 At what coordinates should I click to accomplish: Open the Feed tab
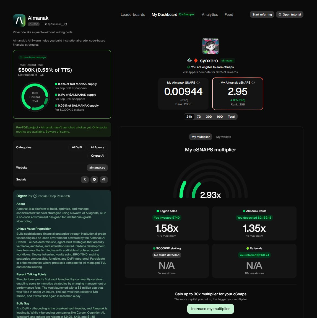pos(229,15)
